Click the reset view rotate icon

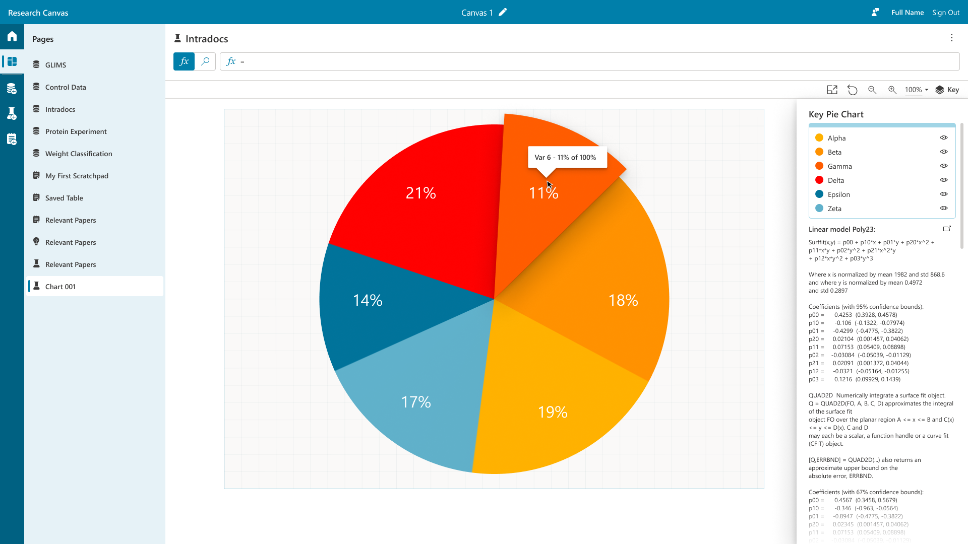(852, 90)
